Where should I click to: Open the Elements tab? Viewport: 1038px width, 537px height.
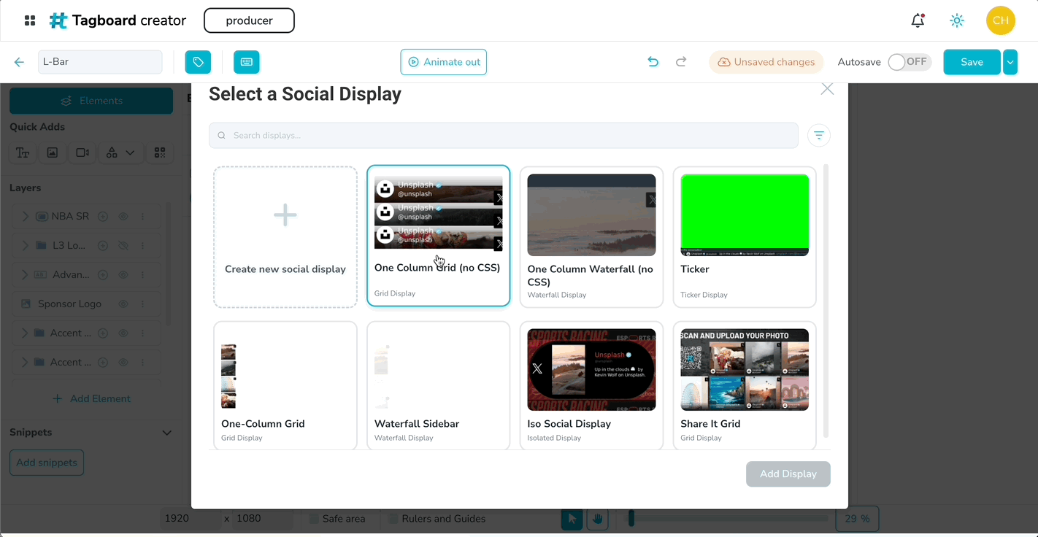tap(91, 101)
